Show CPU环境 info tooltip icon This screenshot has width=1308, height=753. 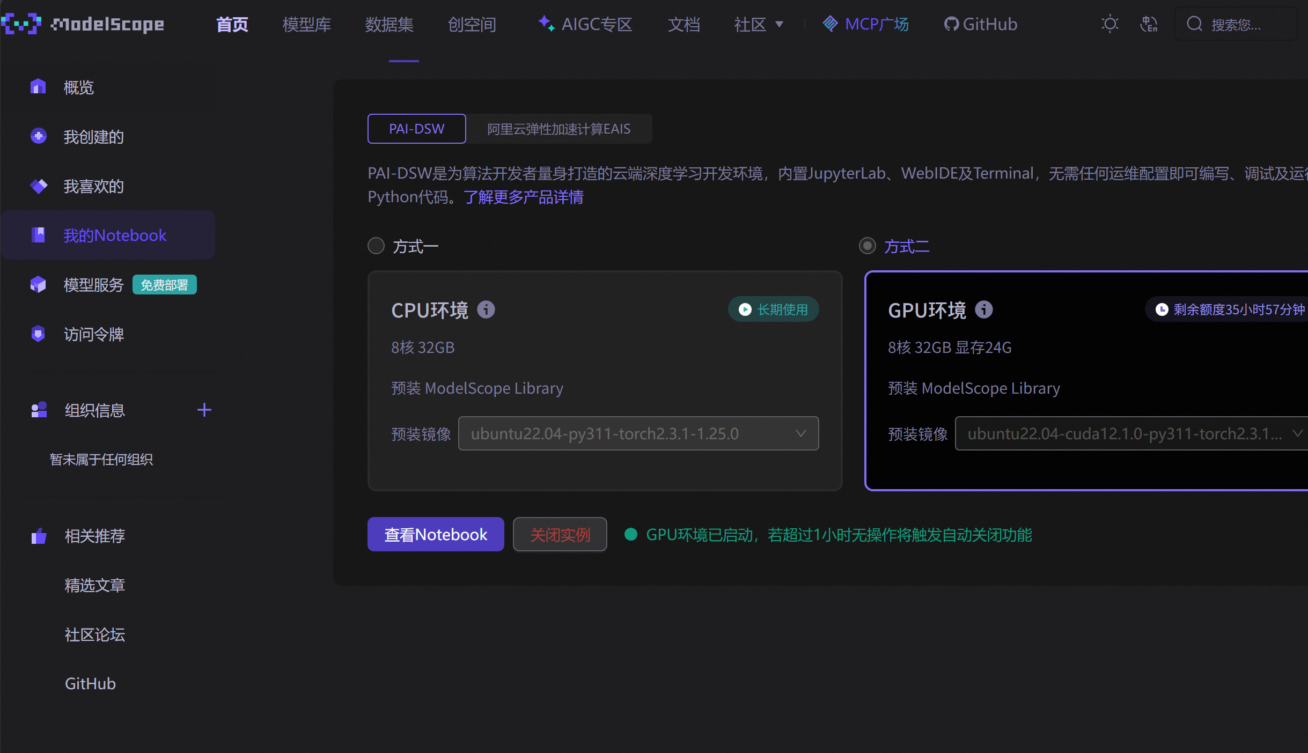pos(486,309)
